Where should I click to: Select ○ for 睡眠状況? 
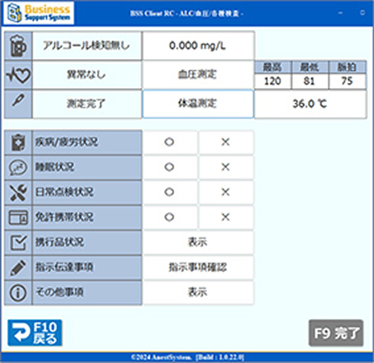coord(170,167)
